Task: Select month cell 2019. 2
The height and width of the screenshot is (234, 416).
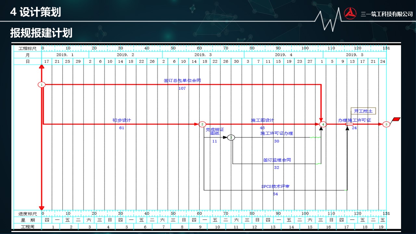Action: point(125,55)
